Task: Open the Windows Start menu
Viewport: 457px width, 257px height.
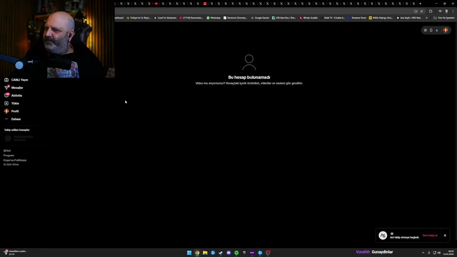Action: pyautogui.click(x=189, y=253)
